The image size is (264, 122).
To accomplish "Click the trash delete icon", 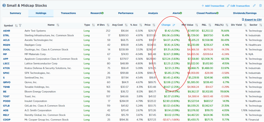I will (260, 6).
